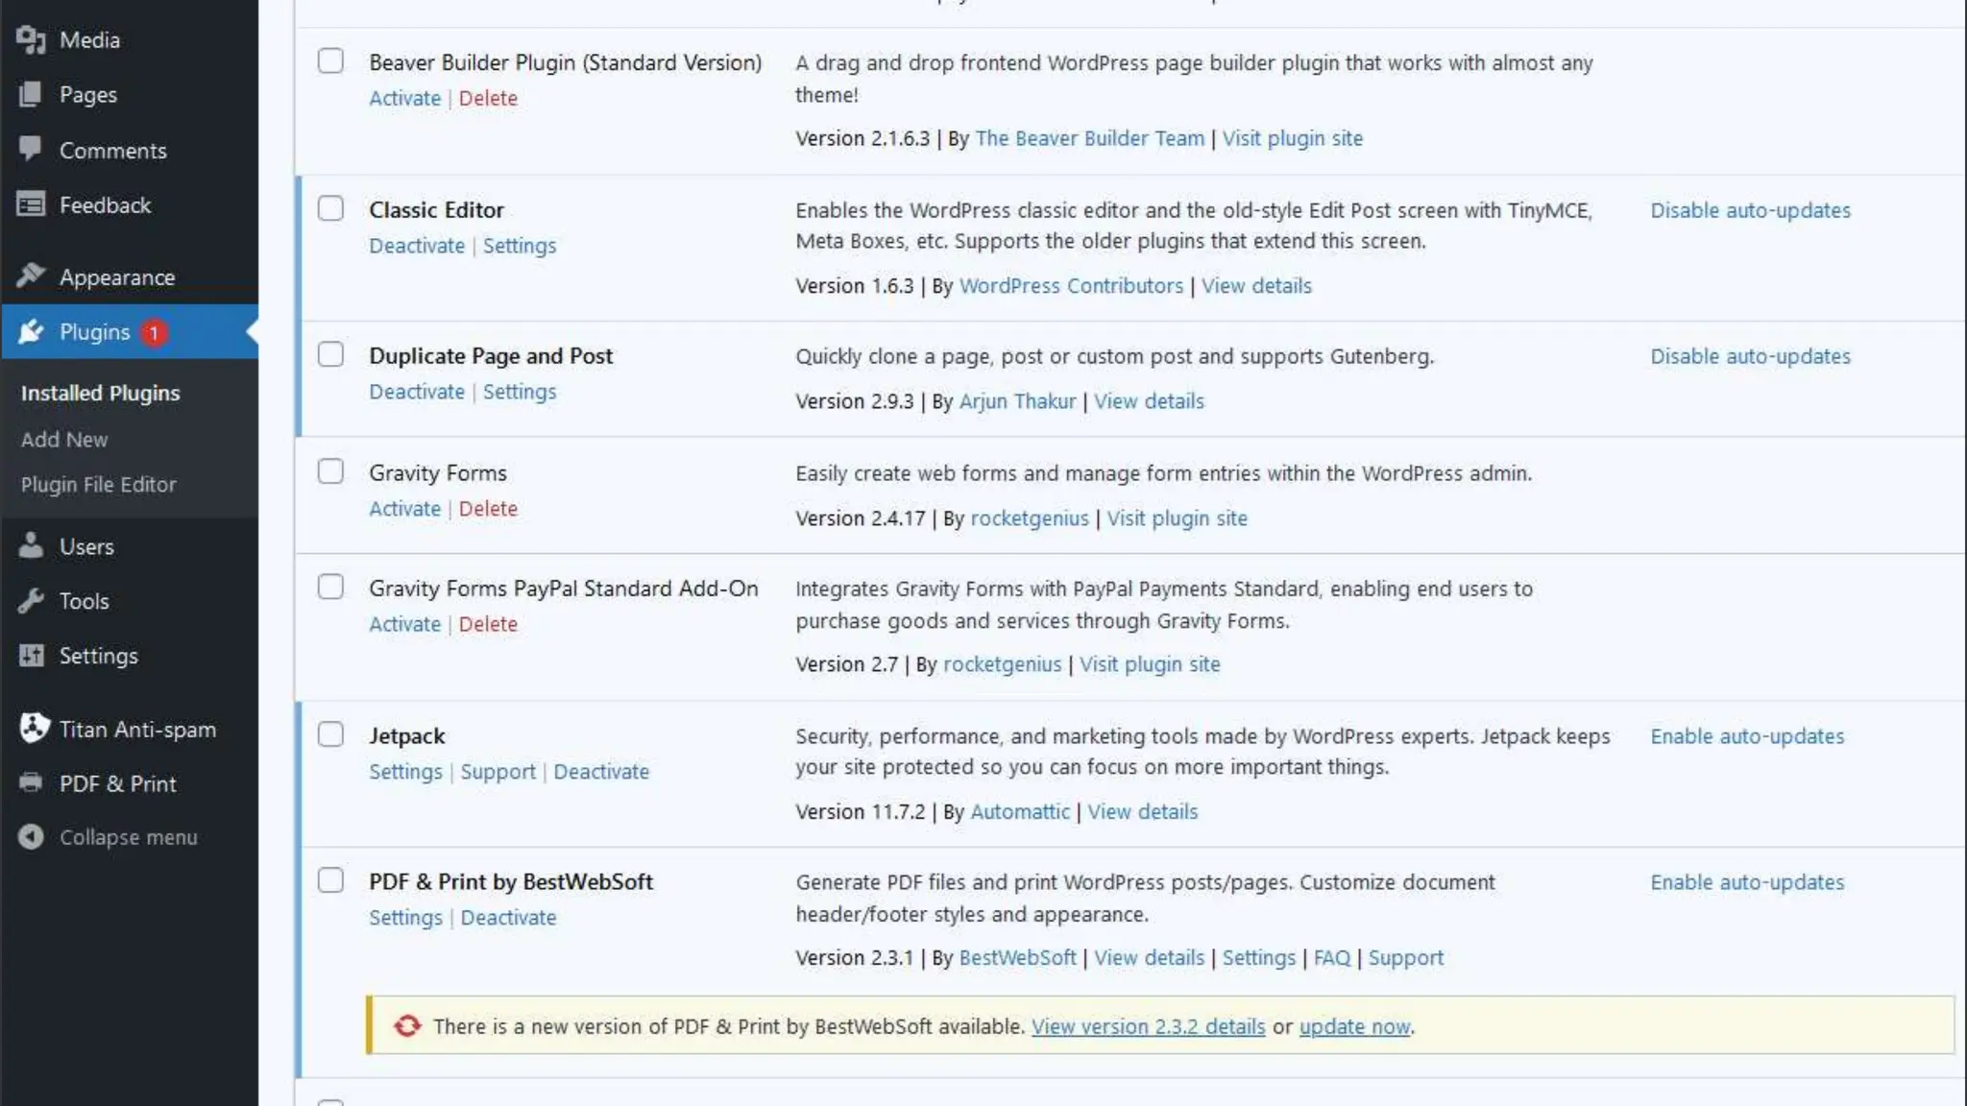This screenshot has width=1967, height=1106.
Task: Click the Appearance paintbrush icon
Action: (31, 276)
